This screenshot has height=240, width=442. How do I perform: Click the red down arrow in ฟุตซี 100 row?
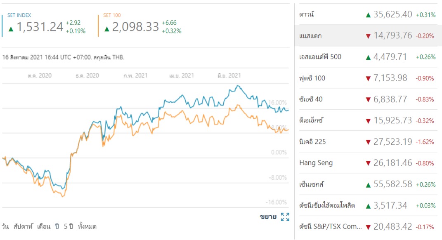click(368, 79)
